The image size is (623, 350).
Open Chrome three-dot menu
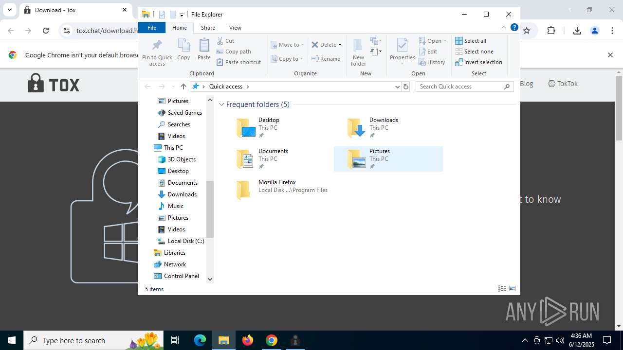(612, 31)
